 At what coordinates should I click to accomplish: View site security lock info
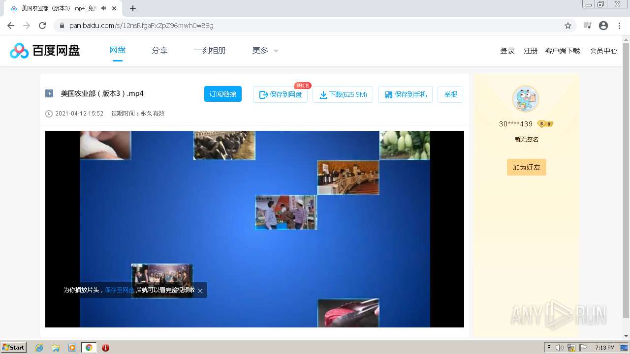[x=62, y=26]
